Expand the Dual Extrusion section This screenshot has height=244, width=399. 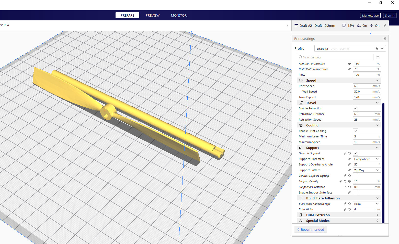pyautogui.click(x=339, y=215)
